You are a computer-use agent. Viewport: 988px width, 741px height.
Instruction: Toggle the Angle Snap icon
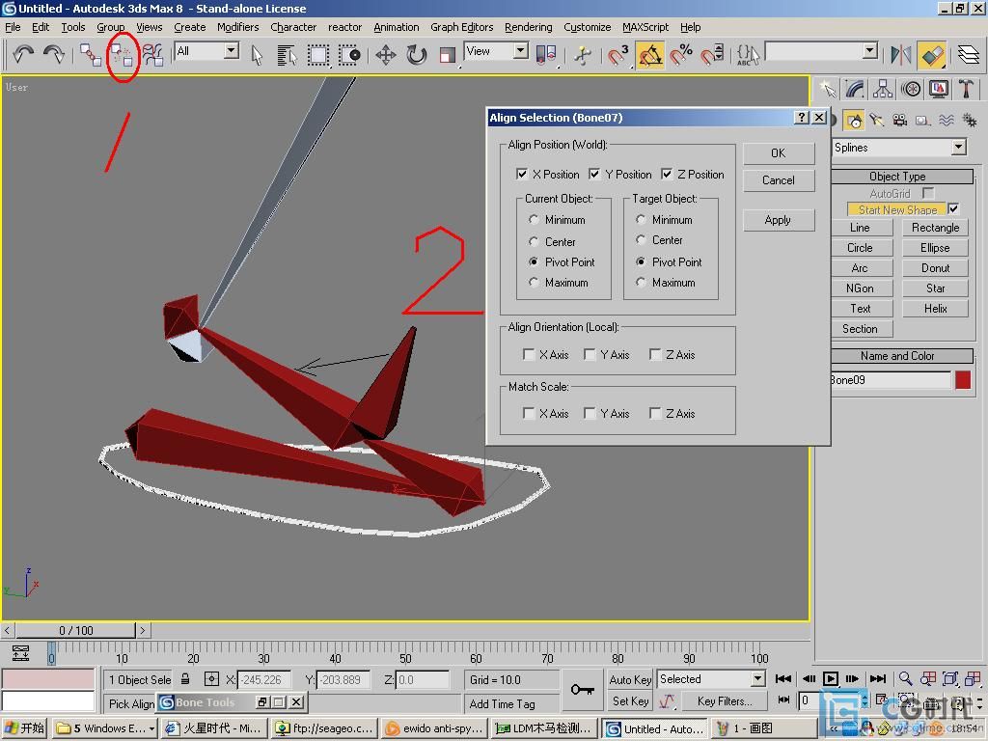[x=649, y=55]
